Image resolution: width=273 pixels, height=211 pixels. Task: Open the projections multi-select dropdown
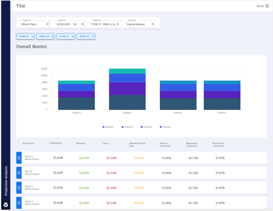pyautogui.click(x=103, y=24)
